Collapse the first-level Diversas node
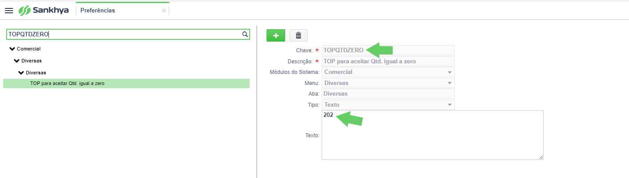 click(17, 61)
